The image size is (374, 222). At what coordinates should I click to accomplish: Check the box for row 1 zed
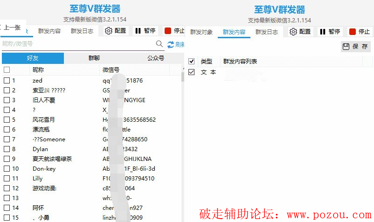(7, 80)
